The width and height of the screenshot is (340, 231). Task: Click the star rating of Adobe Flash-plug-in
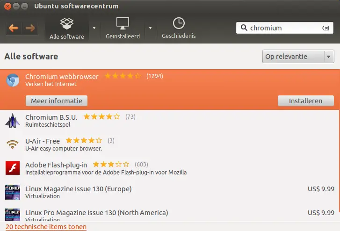111,165
